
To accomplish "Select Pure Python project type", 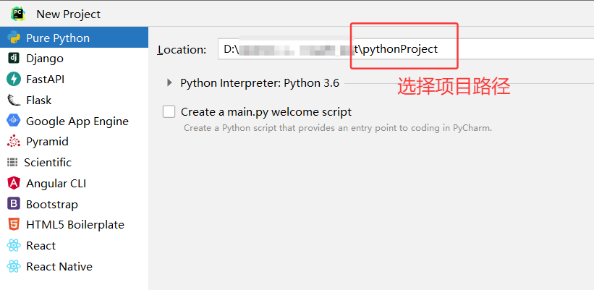I will click(74, 38).
